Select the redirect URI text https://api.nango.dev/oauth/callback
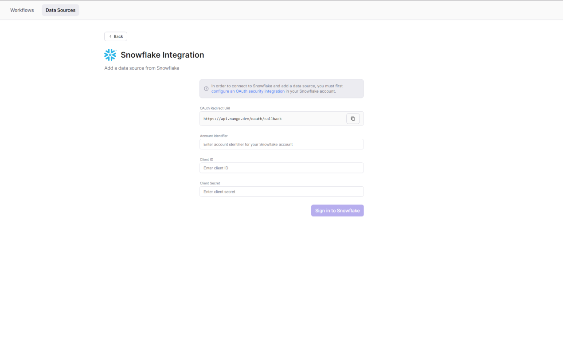Screen dimensions: 563x337 click(242, 119)
